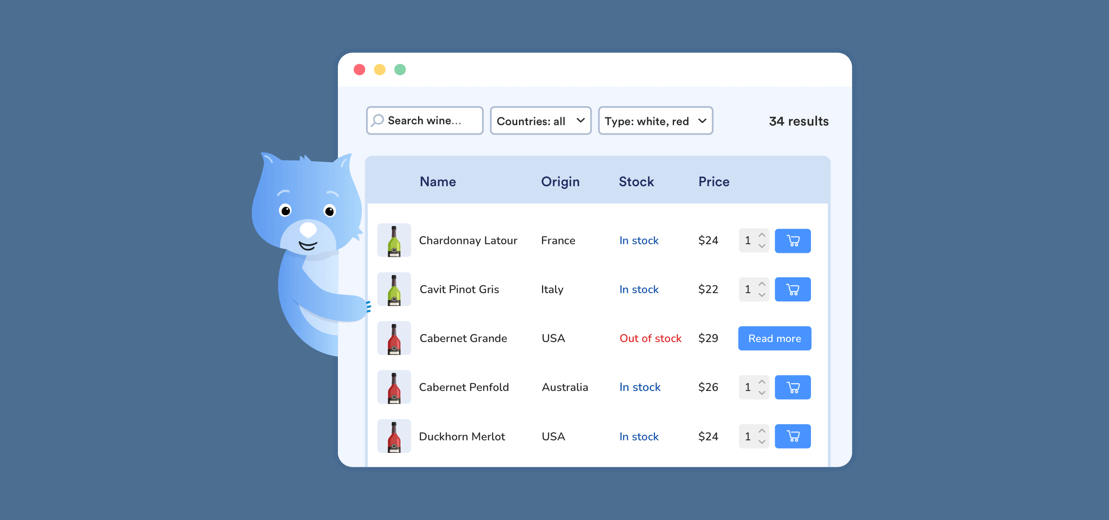Open the Countries: all dropdown
This screenshot has width=1109, height=520.
(x=540, y=121)
